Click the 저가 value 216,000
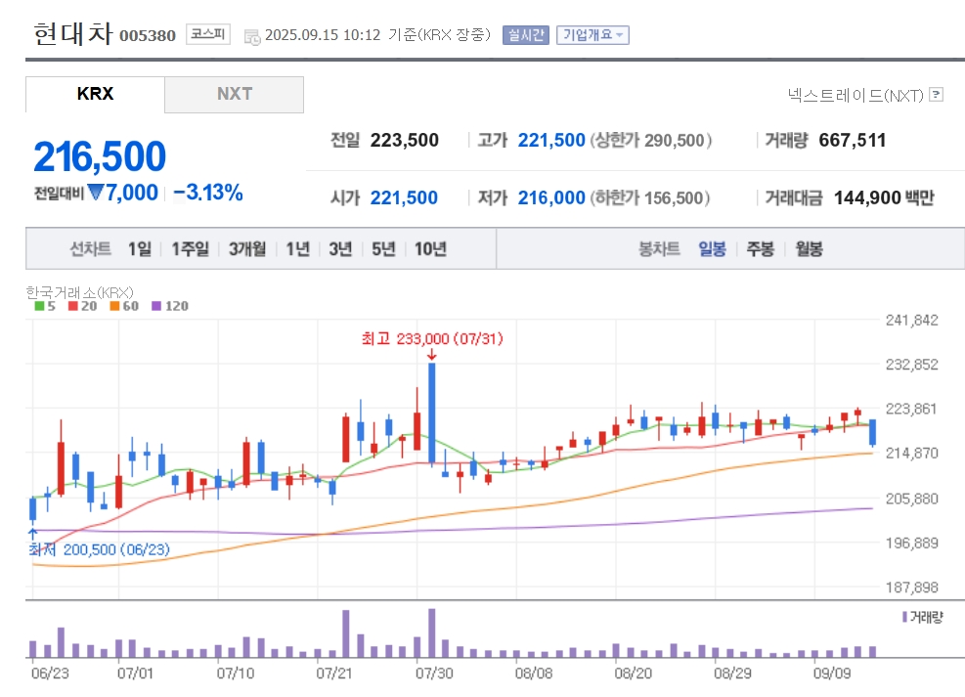Viewport: 965px width, 697px height. coord(551,197)
